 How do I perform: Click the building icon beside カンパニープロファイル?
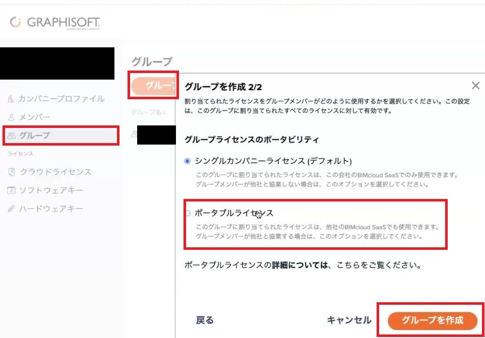(11, 99)
